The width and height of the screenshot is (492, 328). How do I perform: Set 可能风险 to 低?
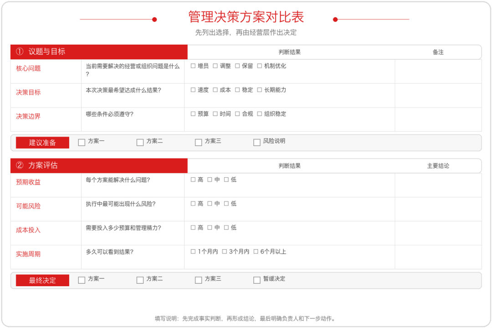pyautogui.click(x=226, y=204)
